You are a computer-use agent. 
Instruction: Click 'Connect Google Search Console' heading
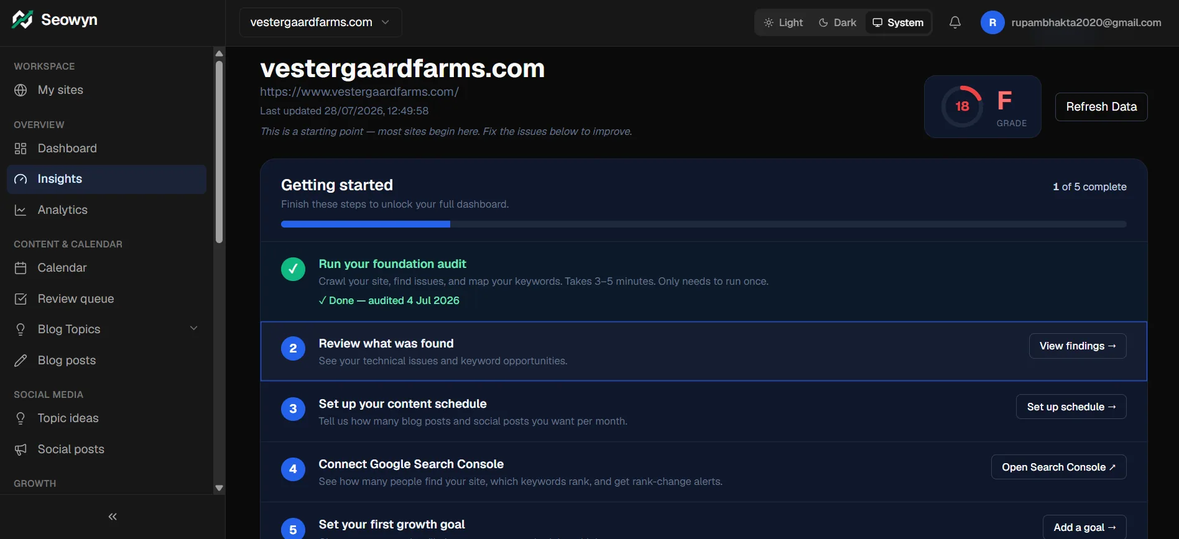411,464
